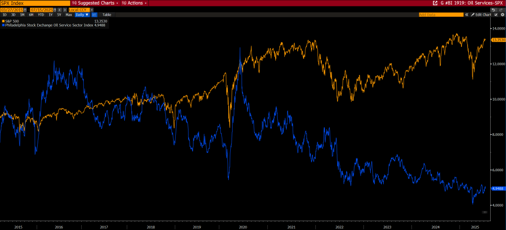
Task: Open the end date calendar picker
Action: click(x=55, y=9)
